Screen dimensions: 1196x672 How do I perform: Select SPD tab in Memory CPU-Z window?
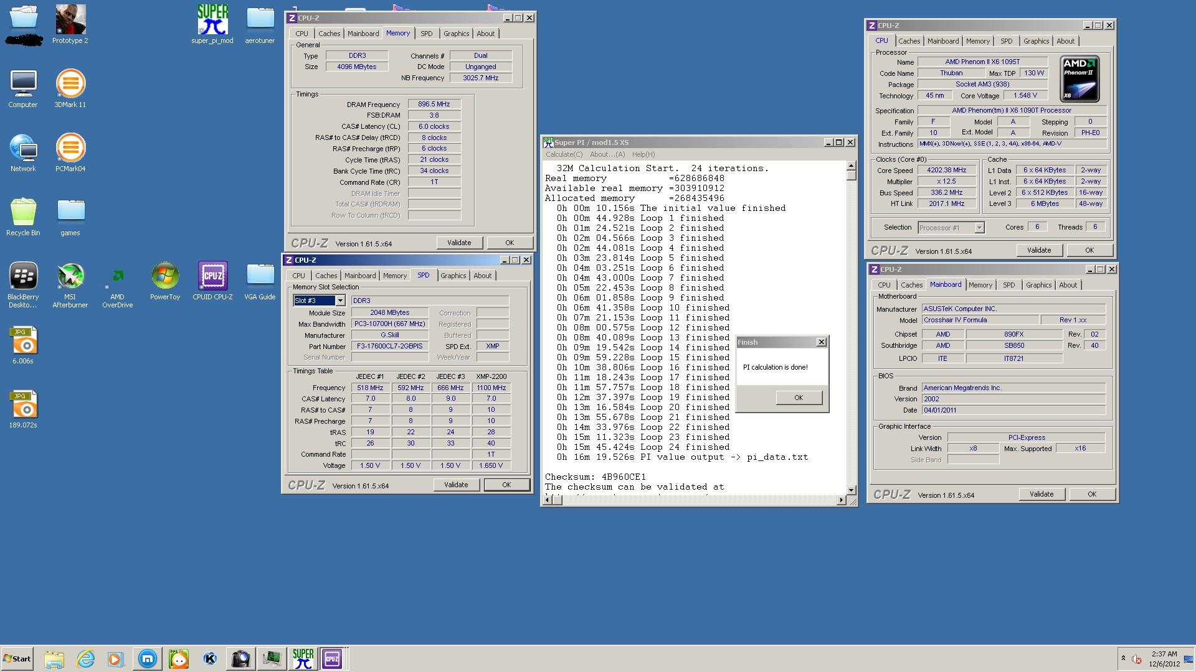(426, 34)
